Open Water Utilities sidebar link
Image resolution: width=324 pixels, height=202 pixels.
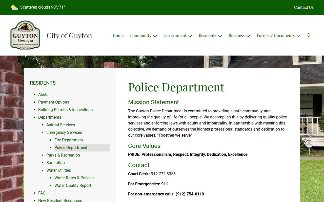(58, 170)
